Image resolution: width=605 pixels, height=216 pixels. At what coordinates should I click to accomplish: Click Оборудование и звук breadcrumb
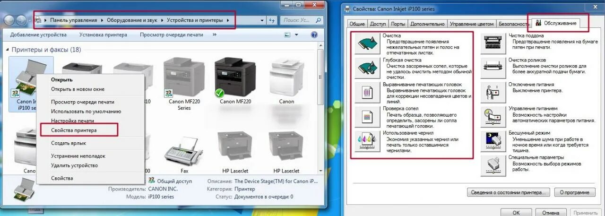pyautogui.click(x=132, y=20)
